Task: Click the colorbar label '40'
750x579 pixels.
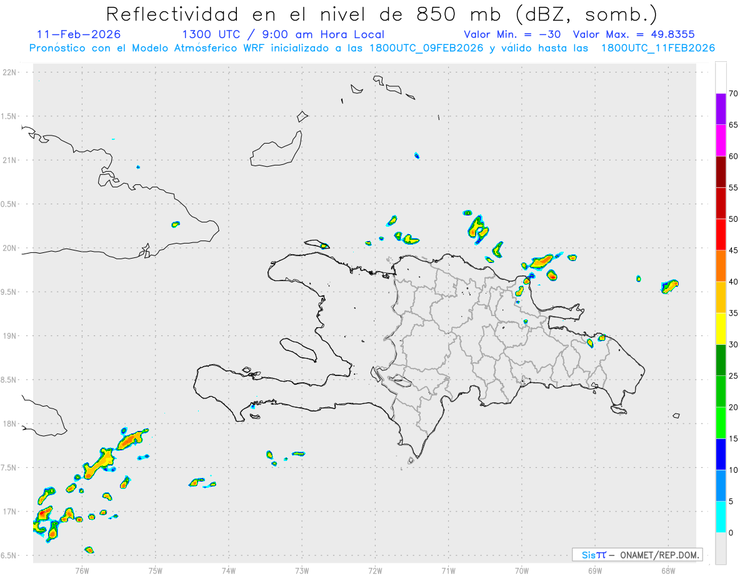Action: coord(734,282)
